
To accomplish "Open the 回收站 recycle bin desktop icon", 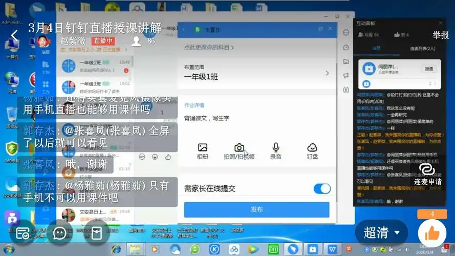I will (12, 117).
